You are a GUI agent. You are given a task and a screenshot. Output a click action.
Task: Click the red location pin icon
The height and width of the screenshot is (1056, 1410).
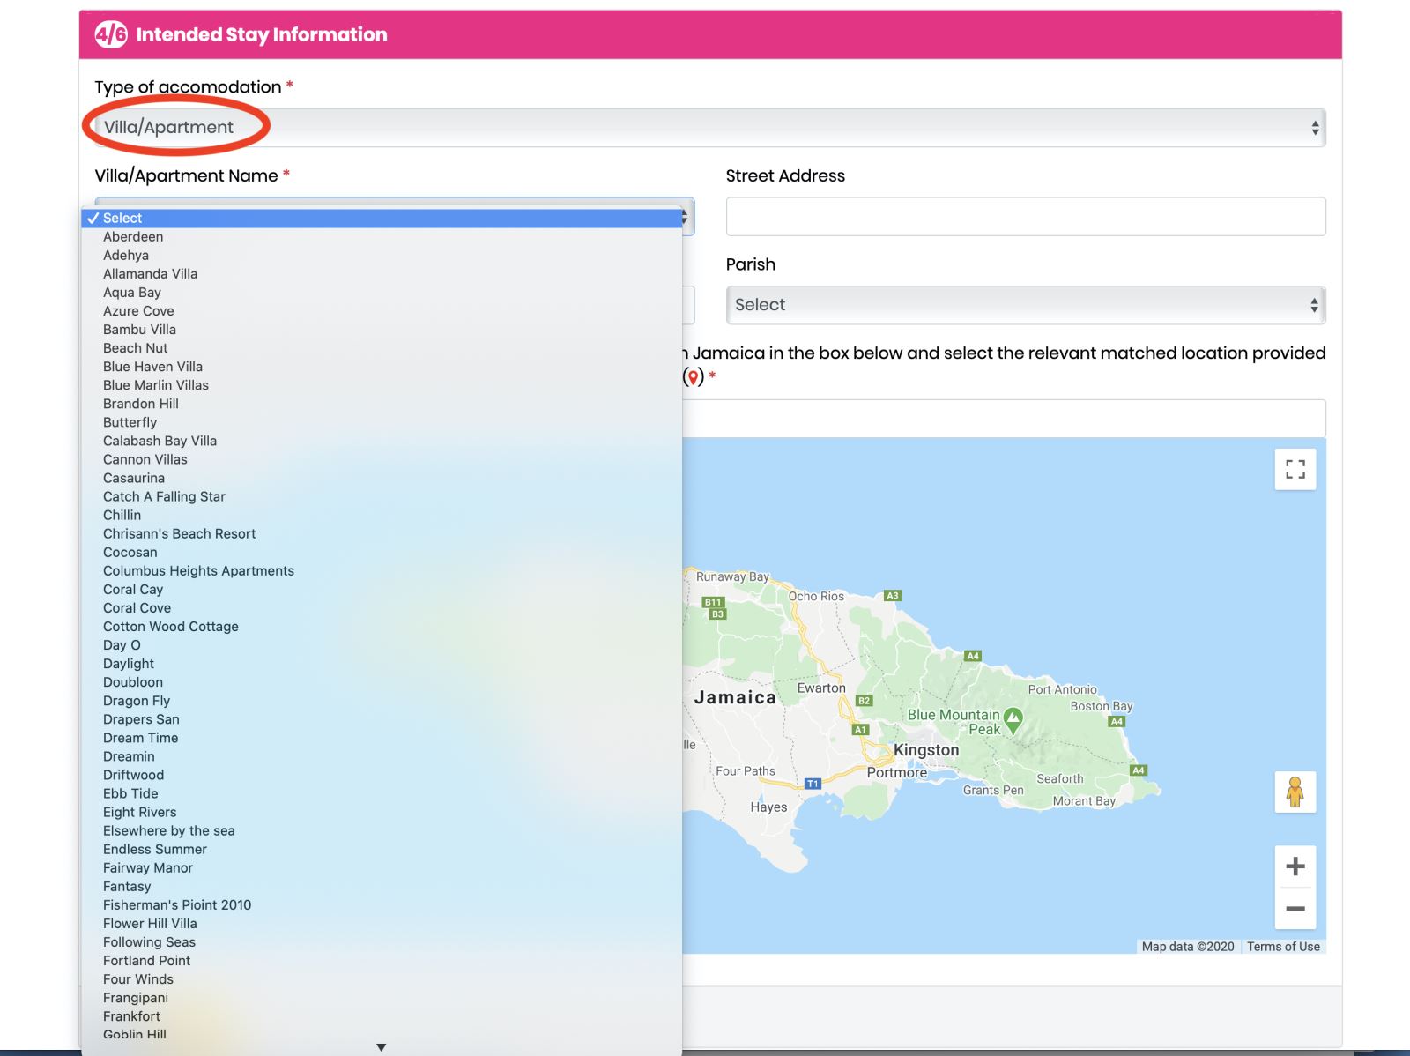[x=694, y=376]
